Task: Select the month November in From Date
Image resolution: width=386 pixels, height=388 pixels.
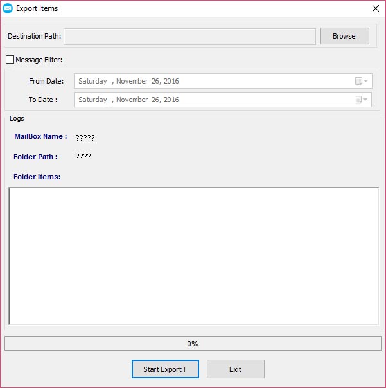Action: pos(133,82)
